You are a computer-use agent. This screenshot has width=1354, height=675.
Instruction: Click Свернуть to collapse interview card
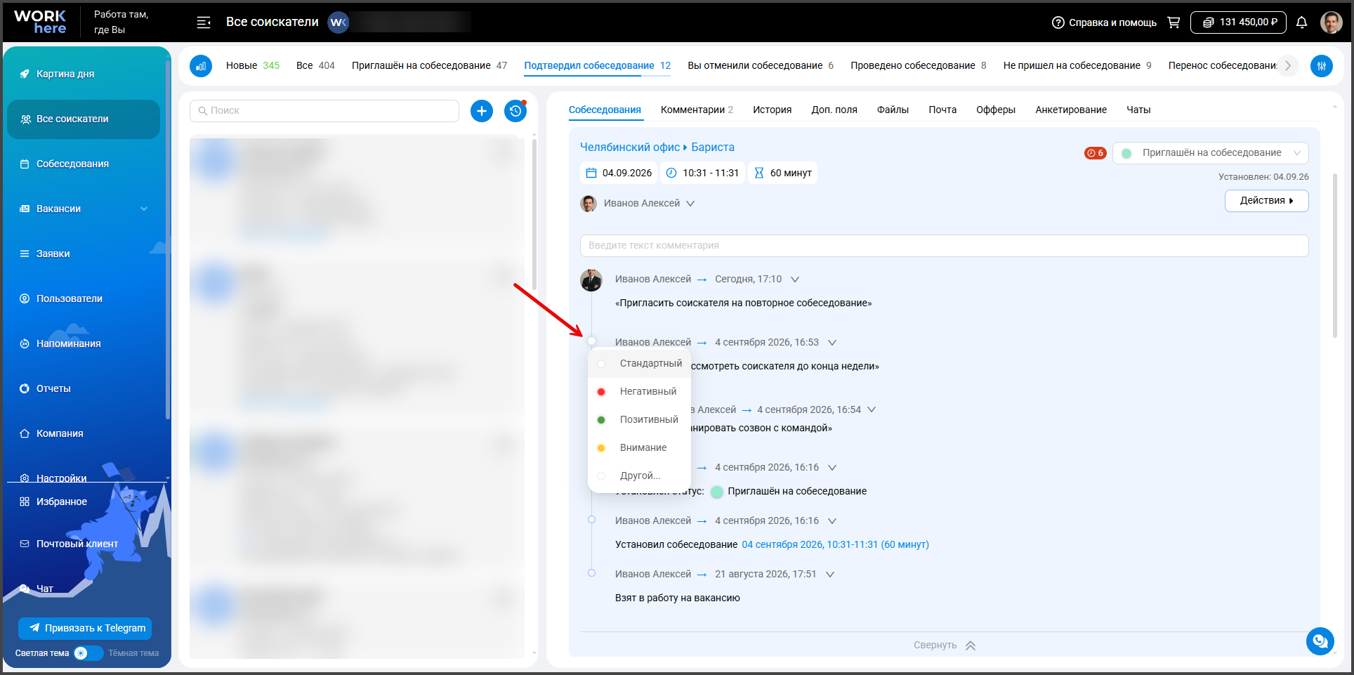click(945, 645)
